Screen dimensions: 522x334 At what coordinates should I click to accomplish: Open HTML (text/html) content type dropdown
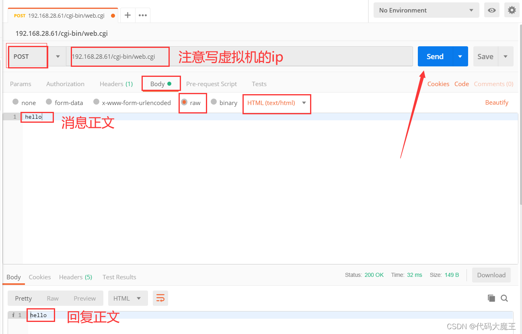pos(277,103)
